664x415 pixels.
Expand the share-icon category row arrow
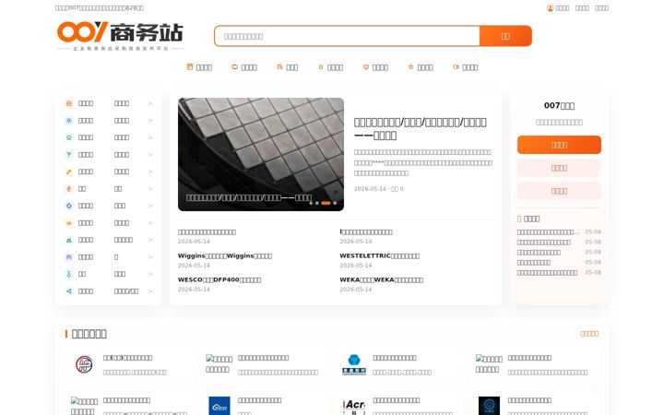pyautogui.click(x=150, y=290)
